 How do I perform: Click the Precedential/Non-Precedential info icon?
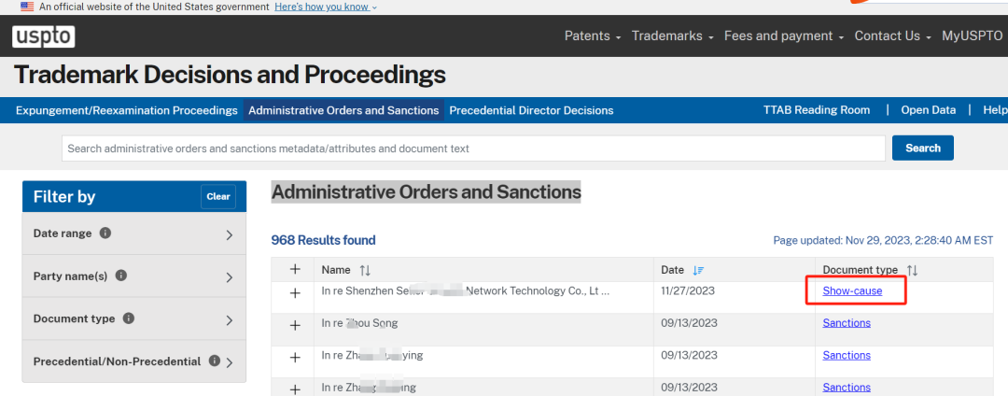click(215, 361)
